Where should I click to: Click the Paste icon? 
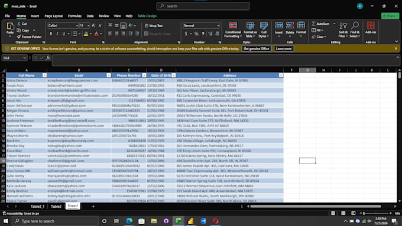point(10,26)
